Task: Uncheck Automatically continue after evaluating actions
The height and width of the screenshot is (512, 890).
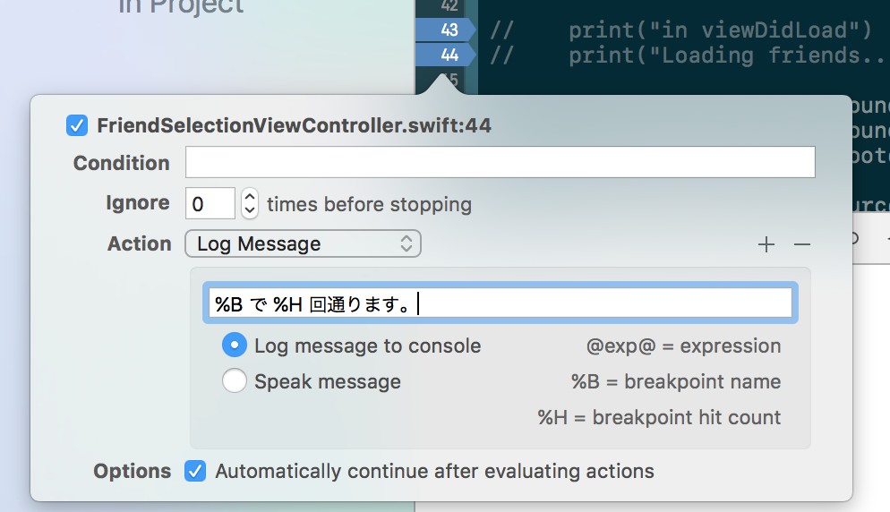Action: click(195, 471)
